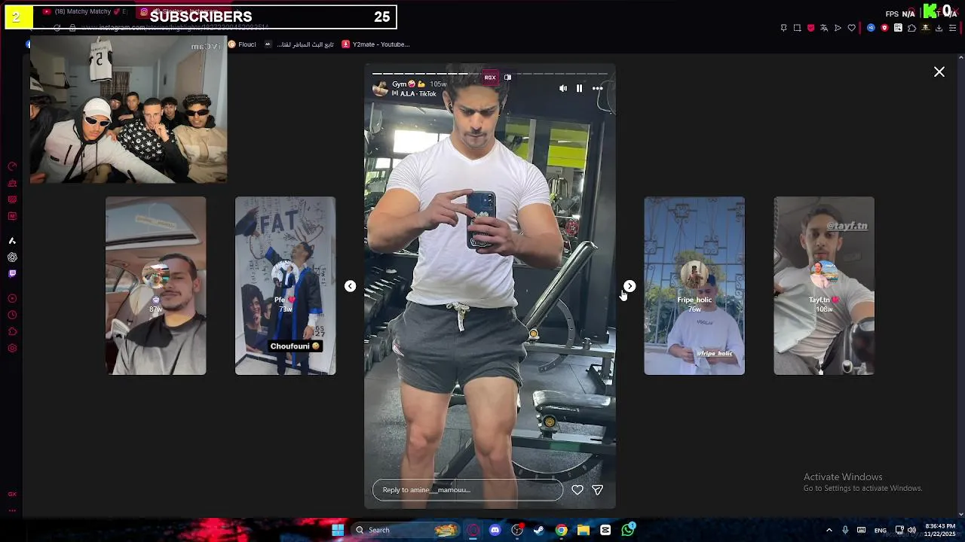Viewport: 965px width, 542px height.
Task: Open the ChatGPT sidebar icon
Action: 12,257
